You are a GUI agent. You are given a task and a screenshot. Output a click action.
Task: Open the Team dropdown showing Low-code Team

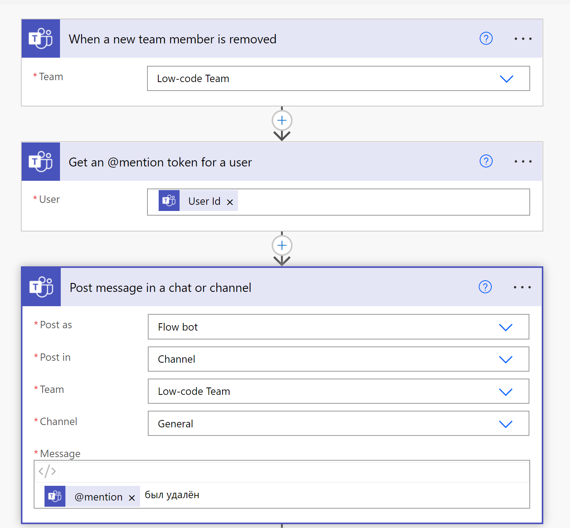(x=507, y=79)
